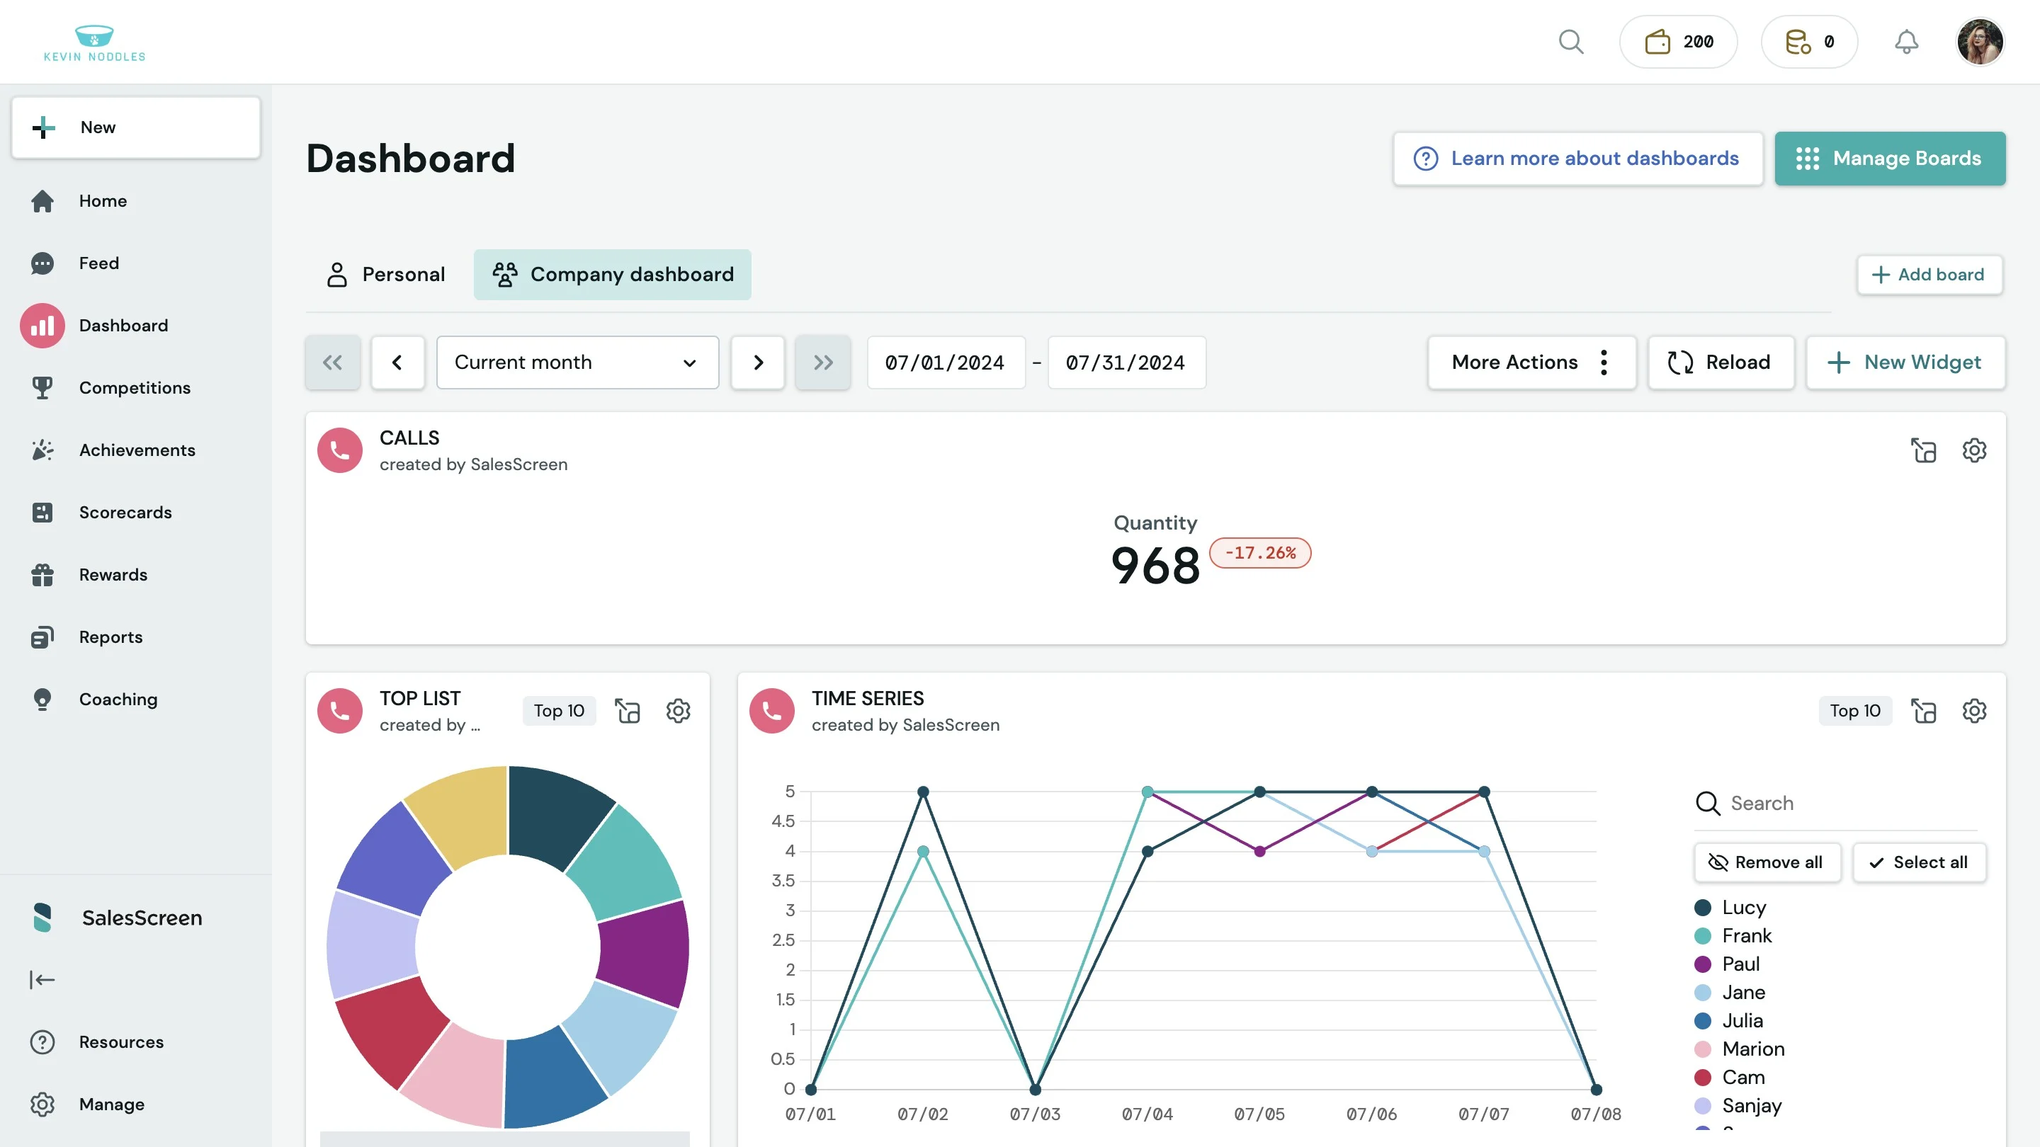Switch to the Personal tab

[385, 275]
